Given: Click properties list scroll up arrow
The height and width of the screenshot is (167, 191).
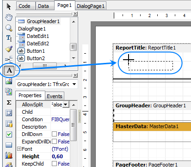Looking at the screenshot, I should (74, 105).
